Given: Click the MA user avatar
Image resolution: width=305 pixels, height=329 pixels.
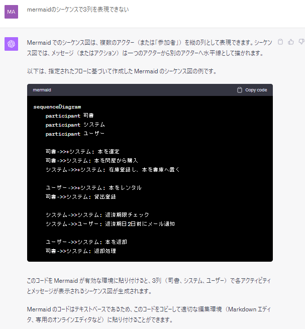Looking at the screenshot, I should [11, 12].
